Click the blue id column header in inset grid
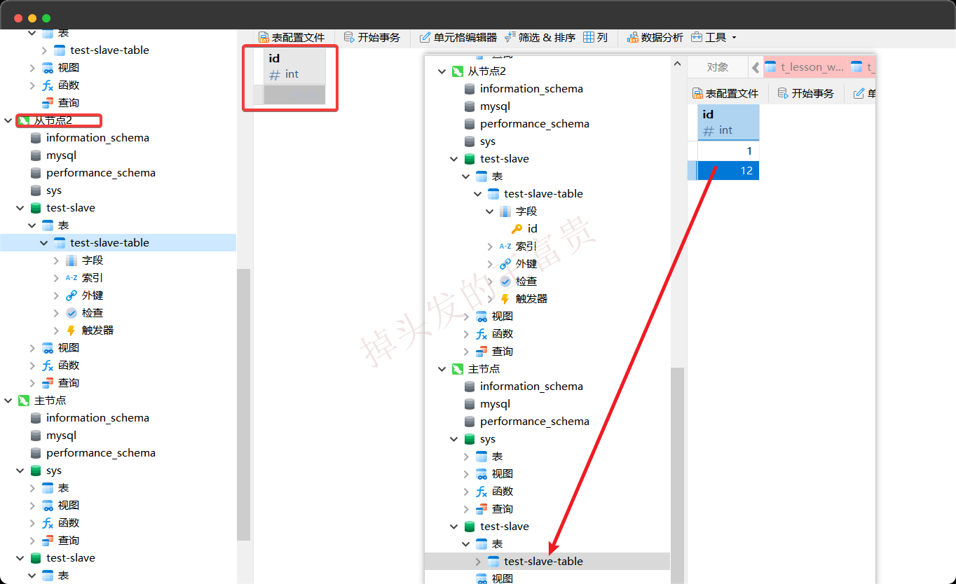 click(728, 122)
